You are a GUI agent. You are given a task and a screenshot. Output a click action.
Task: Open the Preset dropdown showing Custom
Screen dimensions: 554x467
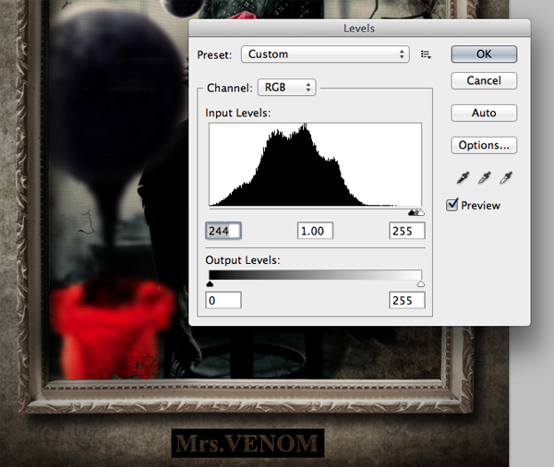(x=325, y=54)
